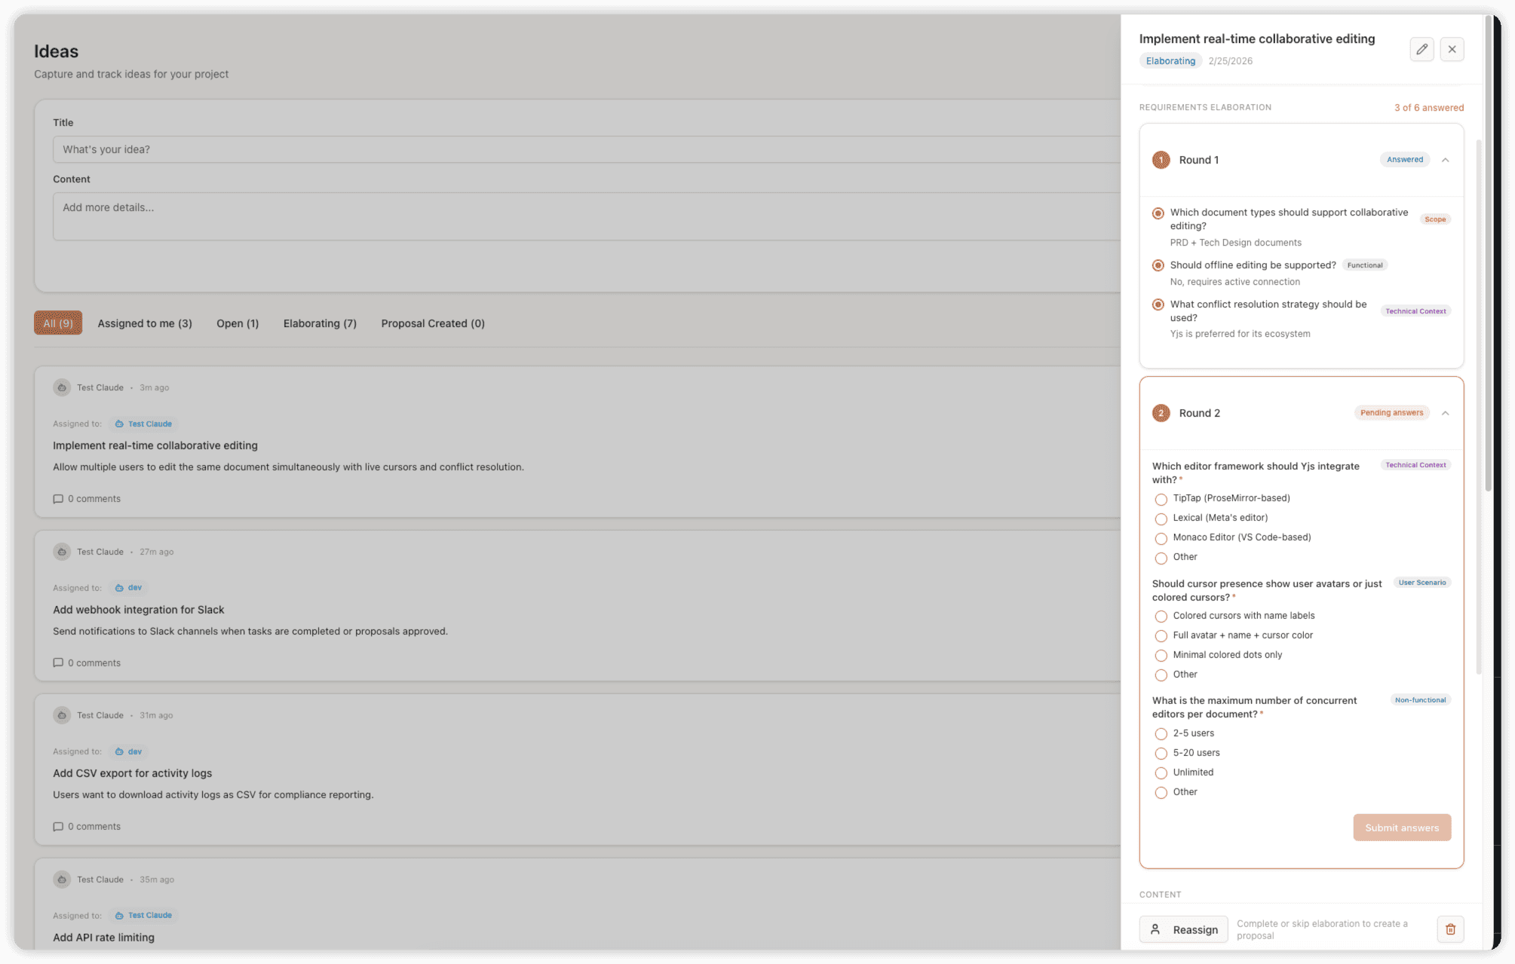
Task: Collapse the Round 1 section chevron
Action: 1445,160
